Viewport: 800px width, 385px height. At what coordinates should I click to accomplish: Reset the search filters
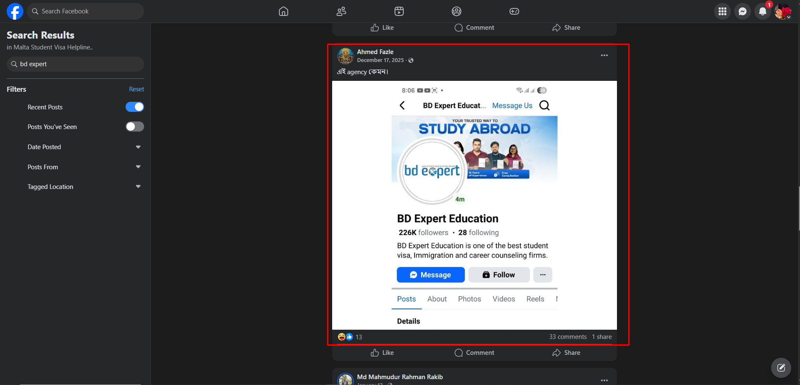coord(137,89)
